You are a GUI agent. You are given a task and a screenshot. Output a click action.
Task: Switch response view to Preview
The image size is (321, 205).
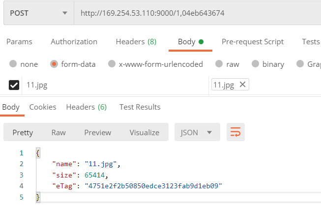[x=97, y=132]
